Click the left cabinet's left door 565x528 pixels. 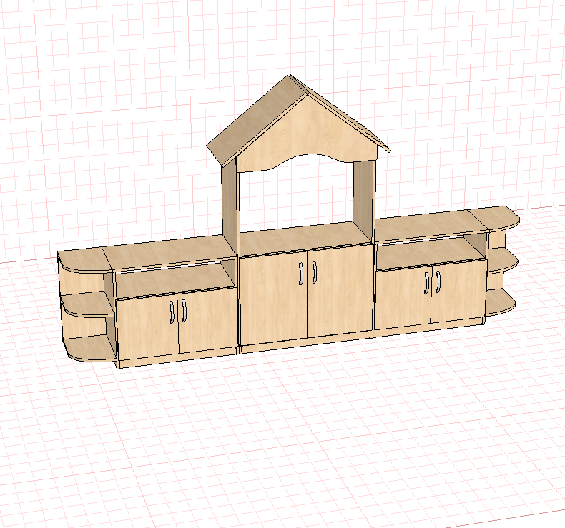pyautogui.click(x=148, y=327)
